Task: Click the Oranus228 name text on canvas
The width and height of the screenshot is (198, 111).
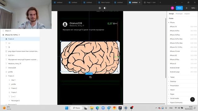Action: pyautogui.click(x=75, y=23)
